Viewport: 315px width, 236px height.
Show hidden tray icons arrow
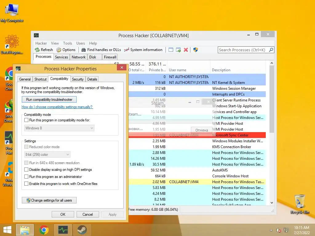coord(271,230)
